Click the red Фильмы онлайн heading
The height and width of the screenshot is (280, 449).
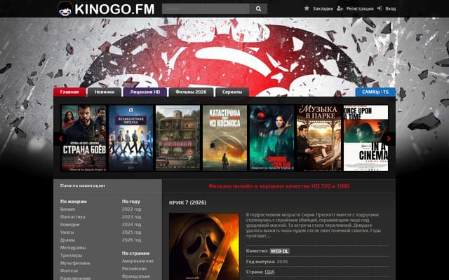[279, 186]
